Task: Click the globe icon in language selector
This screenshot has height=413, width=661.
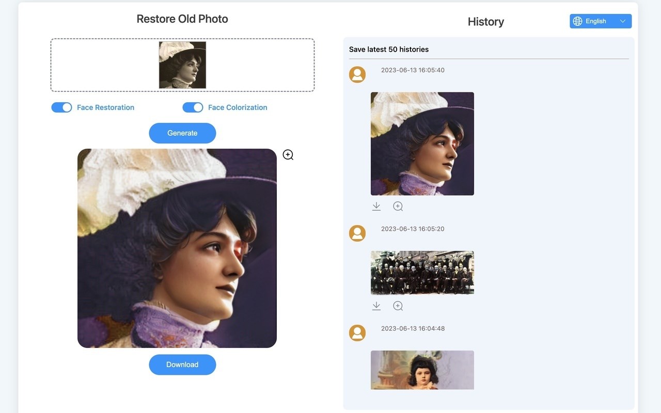Action: click(x=578, y=21)
